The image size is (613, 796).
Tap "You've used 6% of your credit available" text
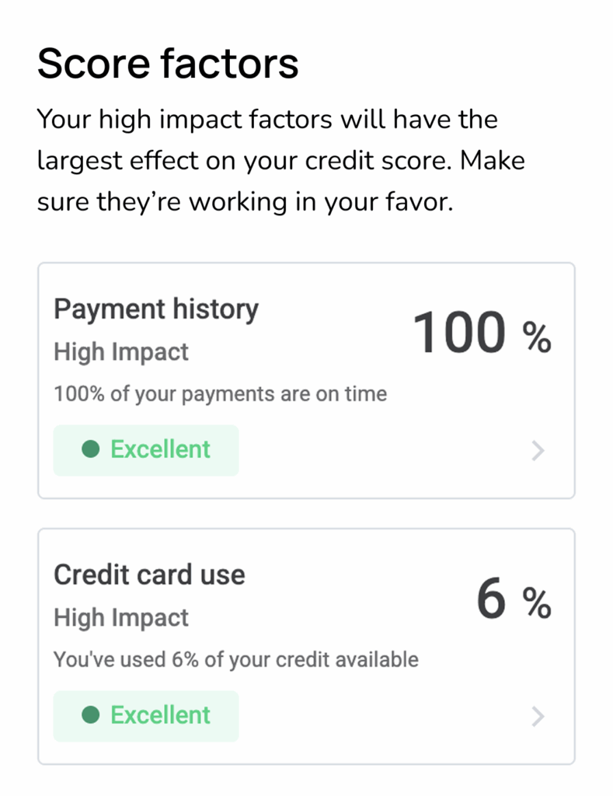(x=235, y=660)
